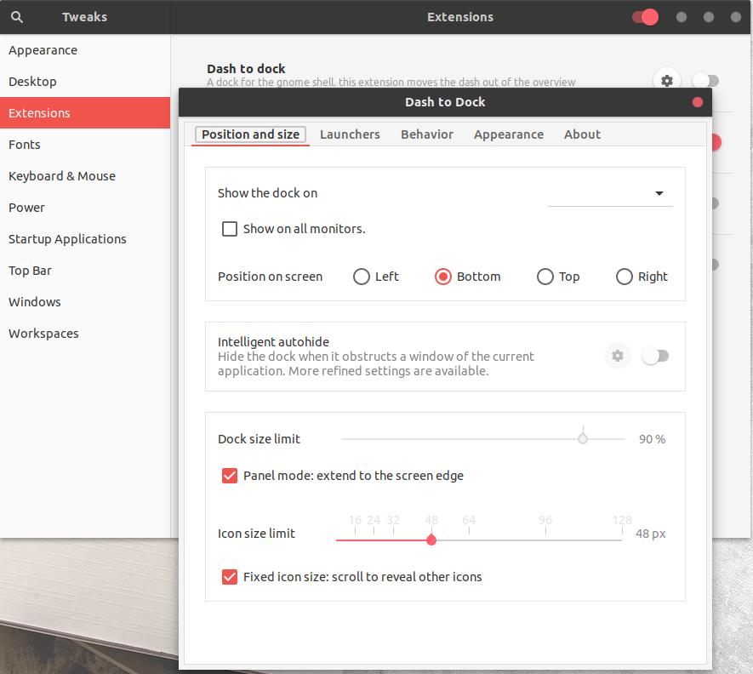Select Right position radio button
This screenshot has height=674, width=753.
coord(625,277)
